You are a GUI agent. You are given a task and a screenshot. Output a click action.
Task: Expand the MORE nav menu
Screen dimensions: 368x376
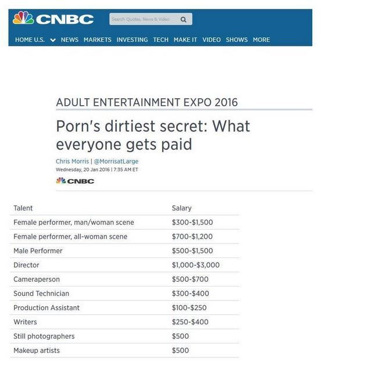(x=262, y=40)
